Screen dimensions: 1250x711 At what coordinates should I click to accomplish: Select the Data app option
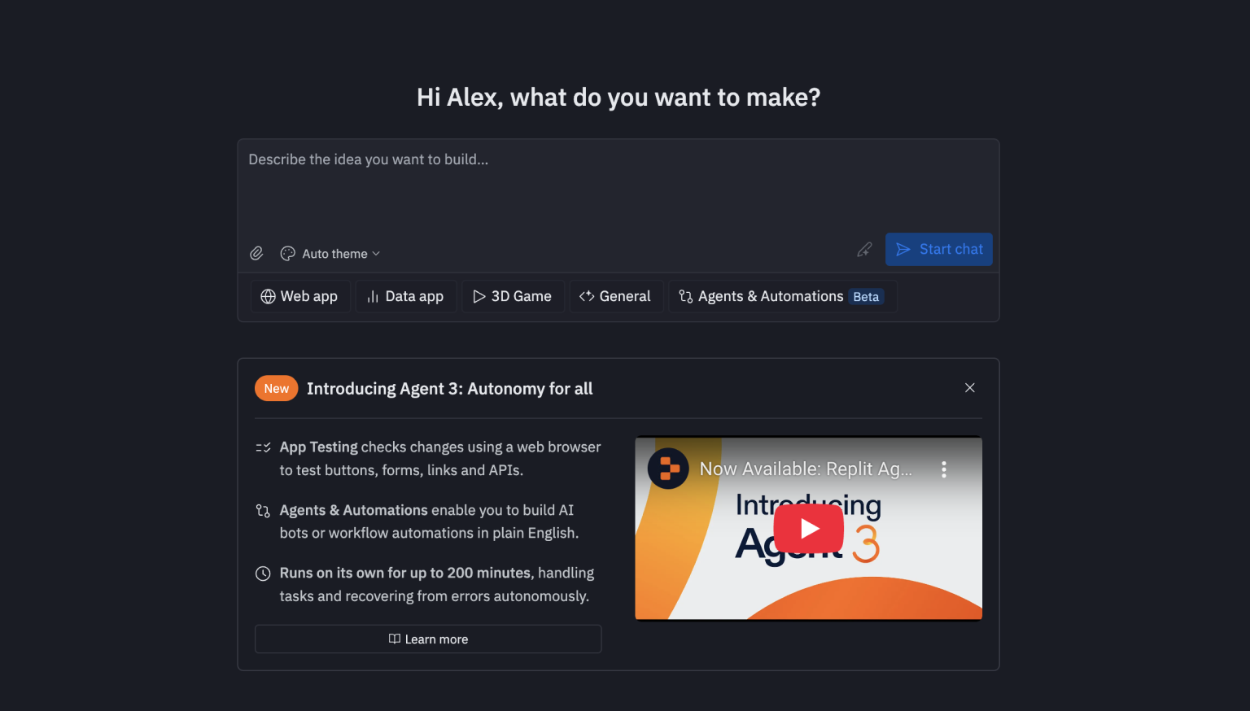[x=405, y=297]
